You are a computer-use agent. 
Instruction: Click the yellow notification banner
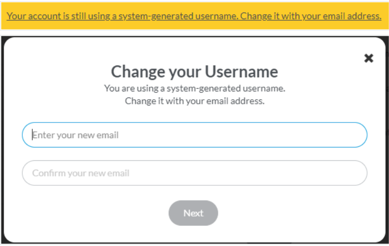tap(194, 16)
